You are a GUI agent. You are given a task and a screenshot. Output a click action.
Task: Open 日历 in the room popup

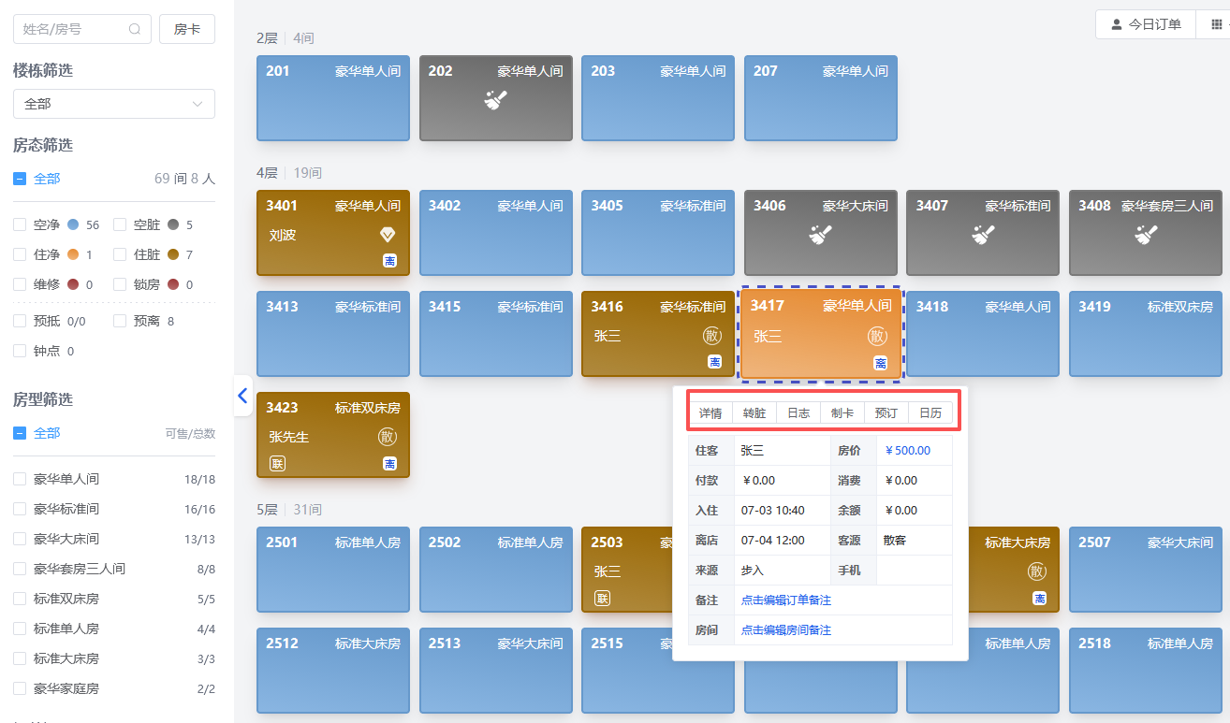coord(930,412)
